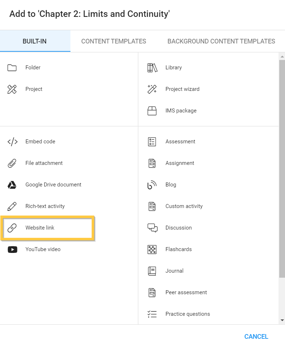Click the Journal icon
Screen dimensions: 285x342
(152, 271)
